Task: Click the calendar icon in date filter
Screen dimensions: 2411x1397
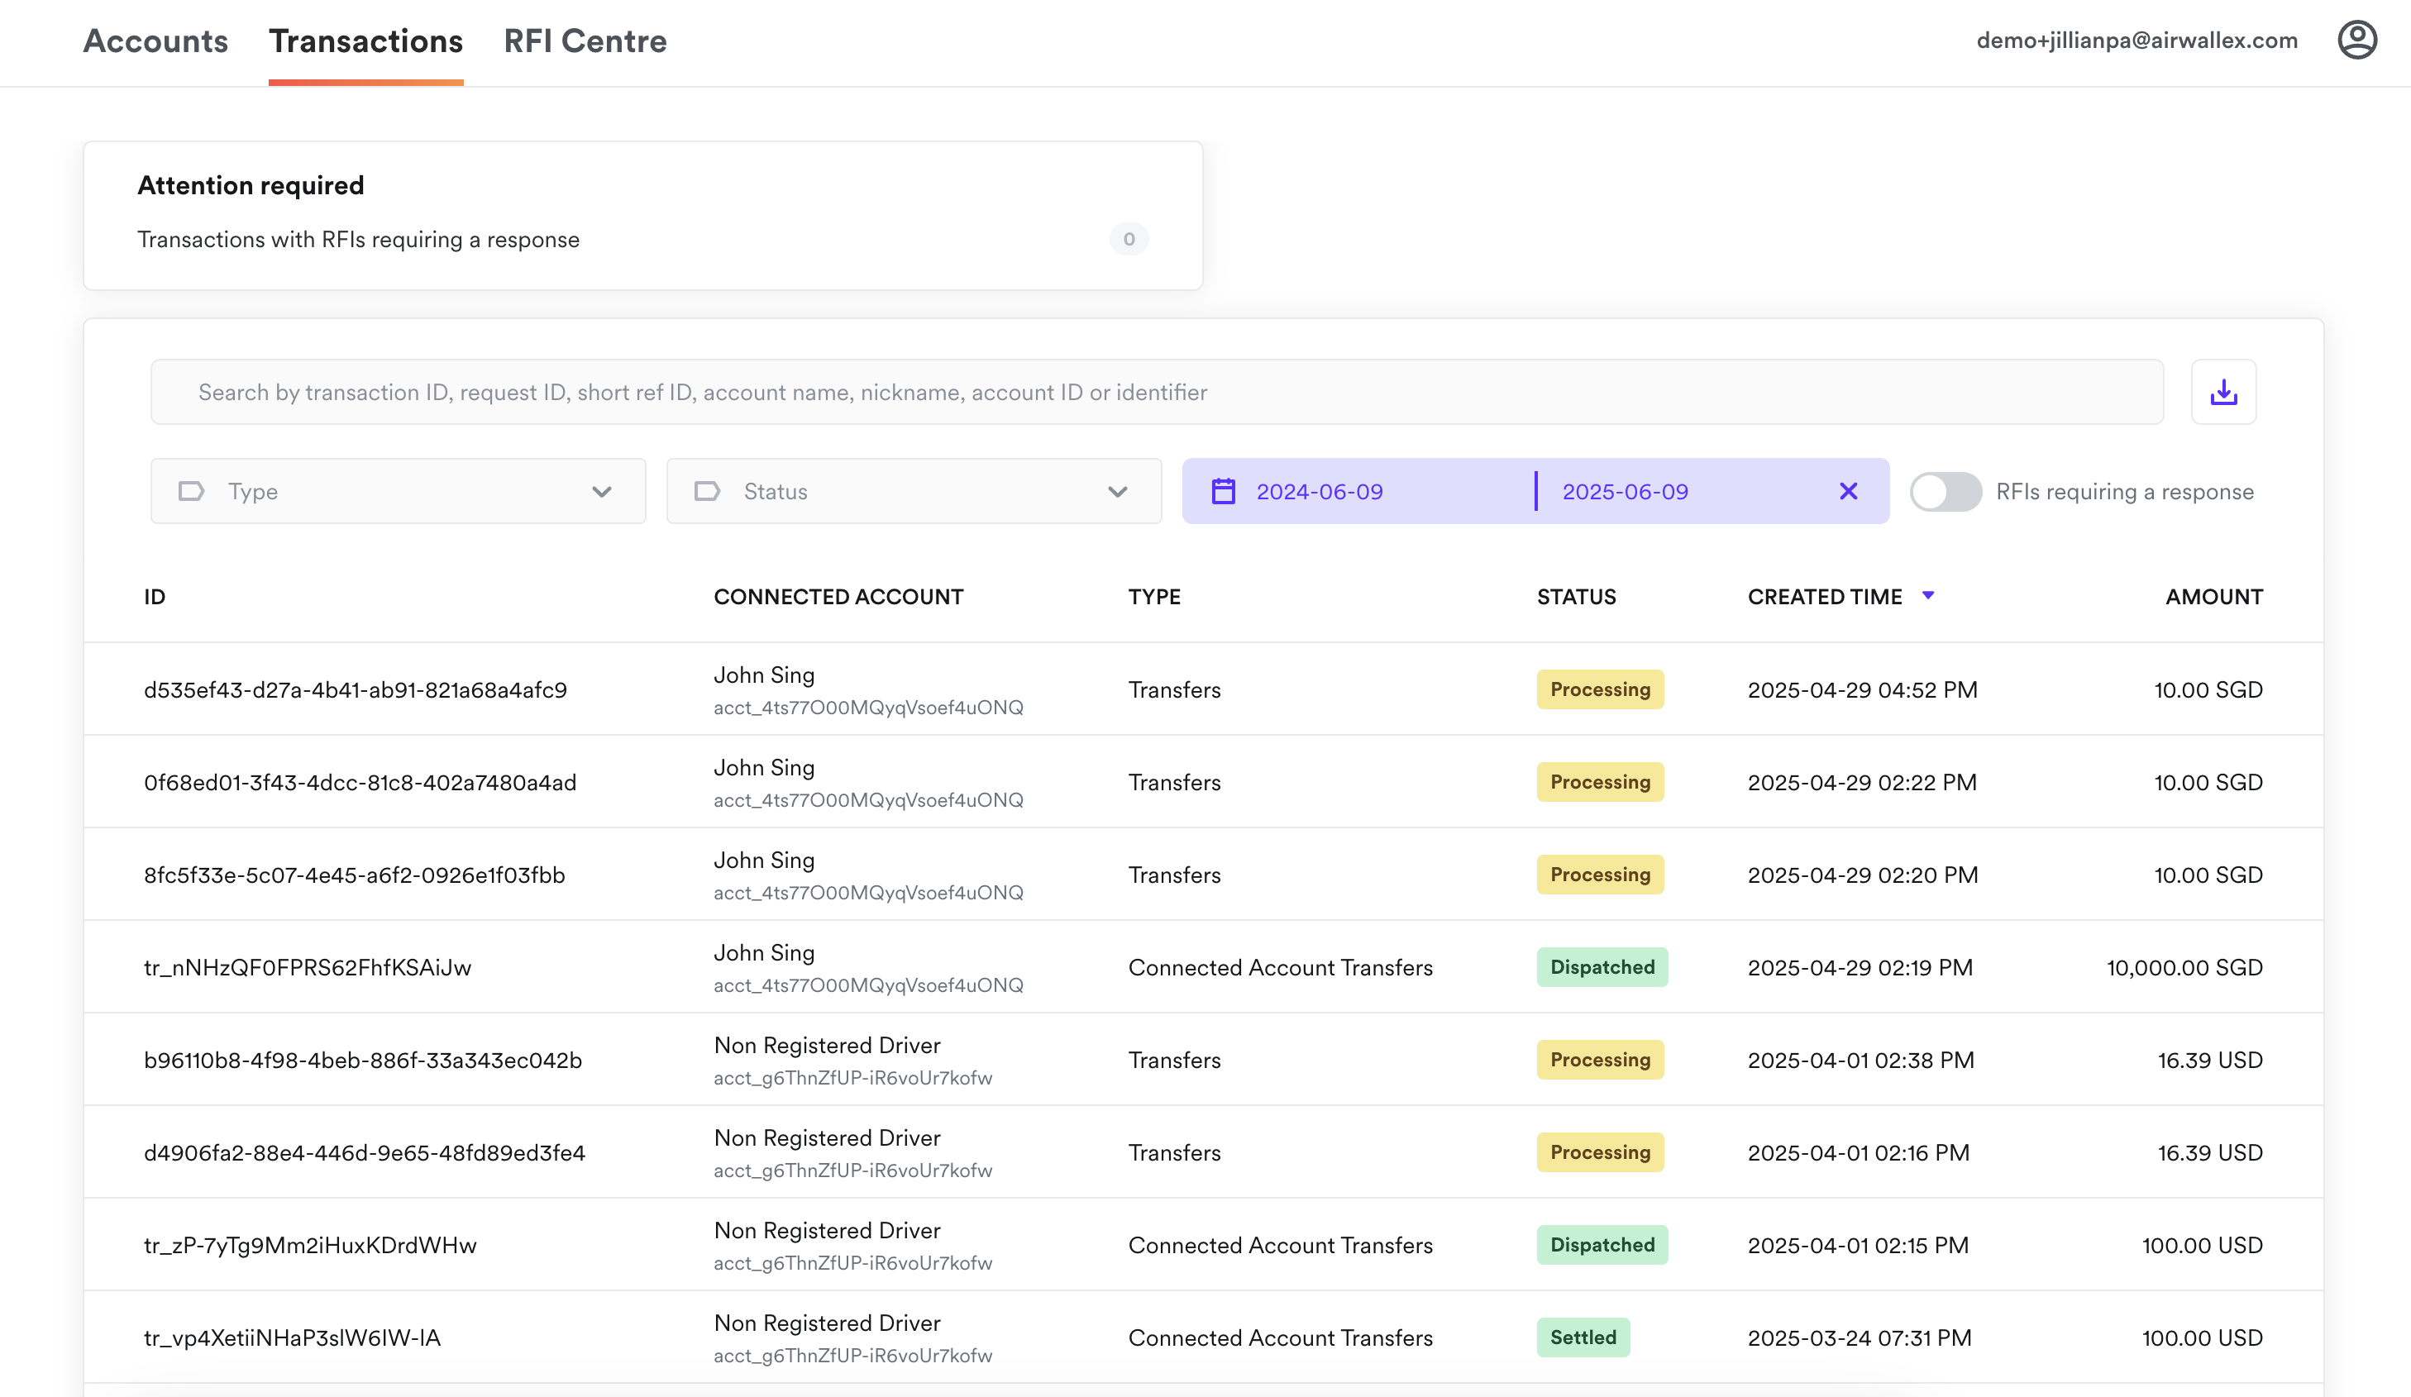Action: tap(1223, 492)
